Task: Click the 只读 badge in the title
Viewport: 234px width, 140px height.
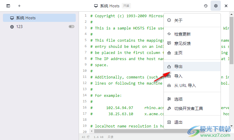Action: tap(126, 6)
